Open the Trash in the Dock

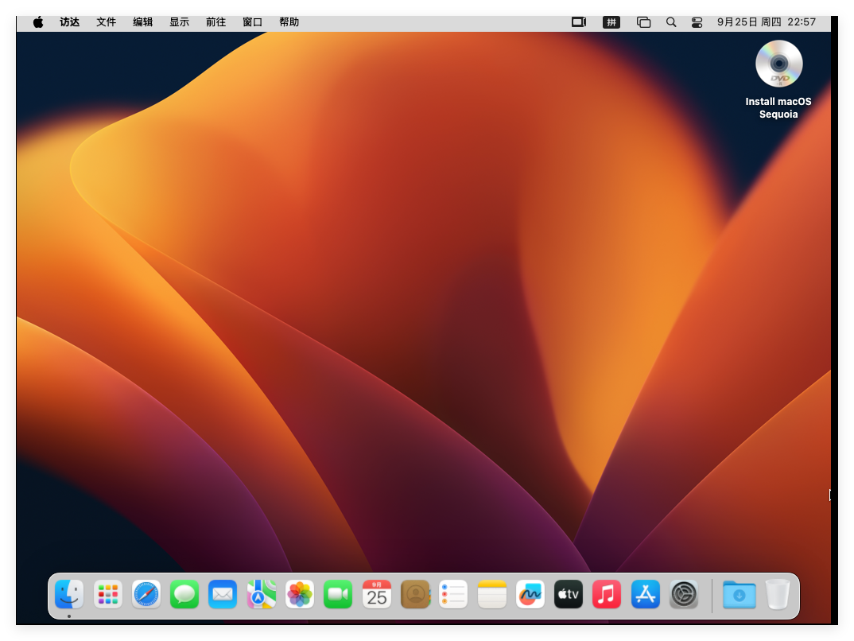pos(778,594)
